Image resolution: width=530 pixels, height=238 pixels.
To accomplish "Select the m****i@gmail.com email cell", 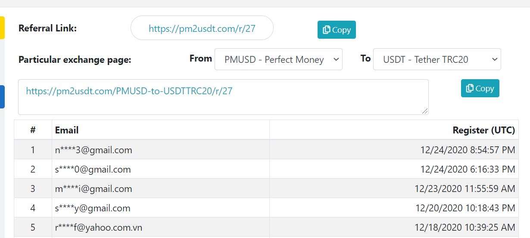I will [x=94, y=189].
